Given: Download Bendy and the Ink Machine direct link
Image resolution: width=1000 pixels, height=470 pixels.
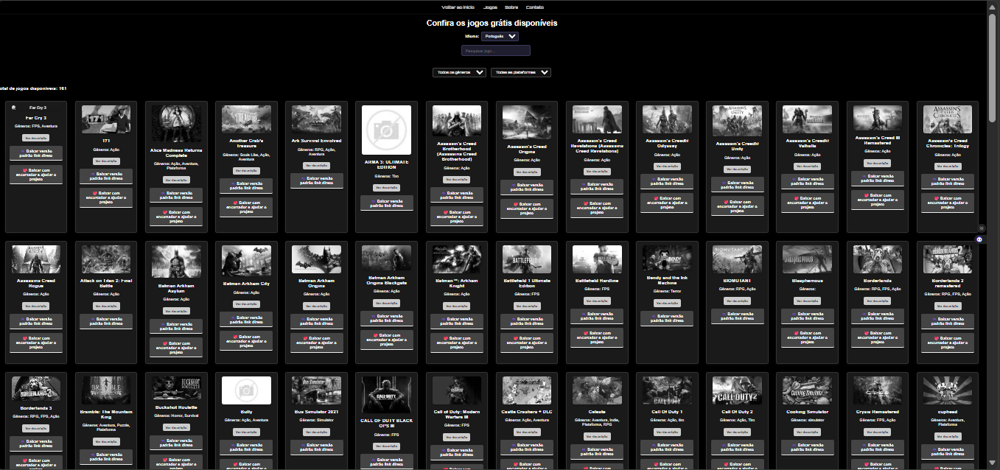Looking at the screenshot, I should [667, 318].
